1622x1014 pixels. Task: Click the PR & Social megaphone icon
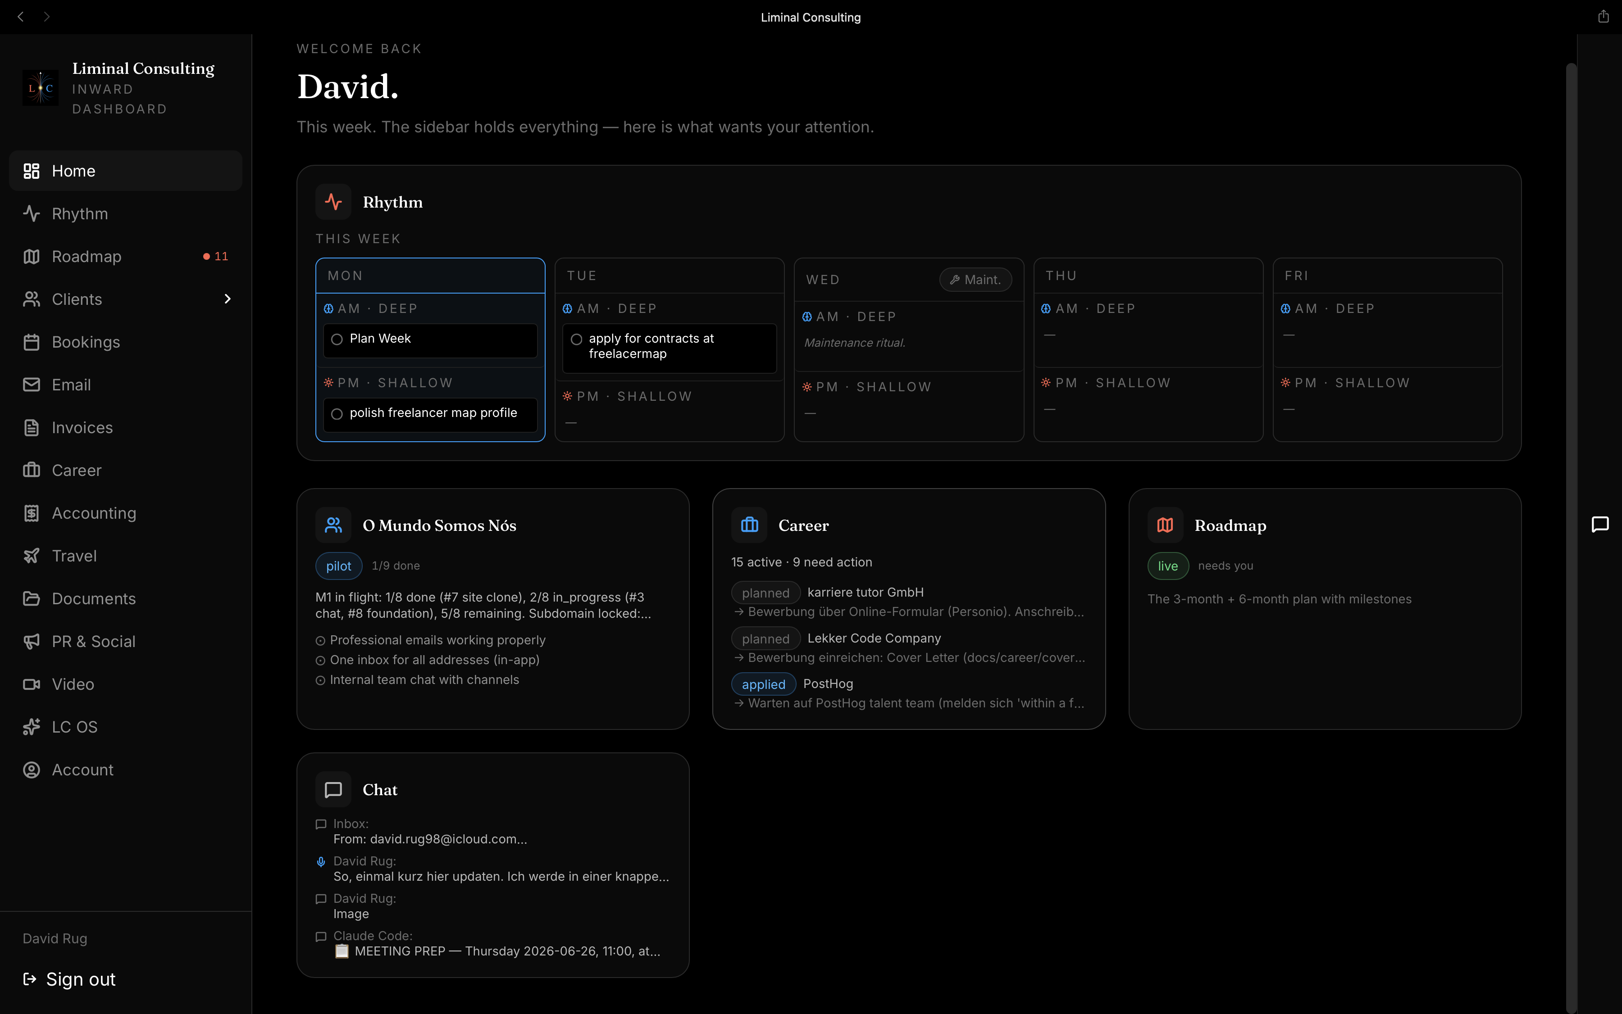[x=32, y=642]
